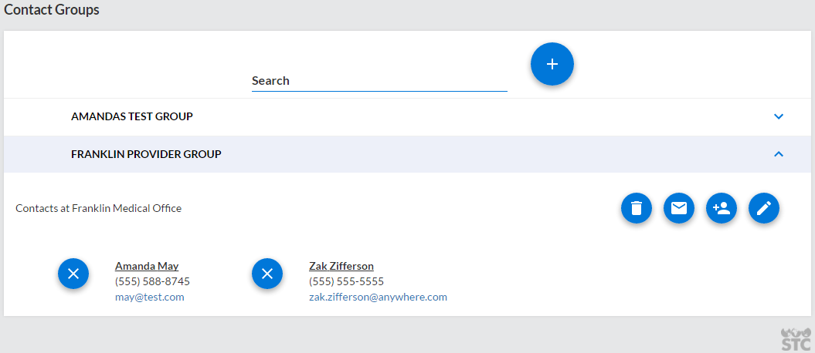
Task: Focus the Search input field
Action: click(x=379, y=81)
